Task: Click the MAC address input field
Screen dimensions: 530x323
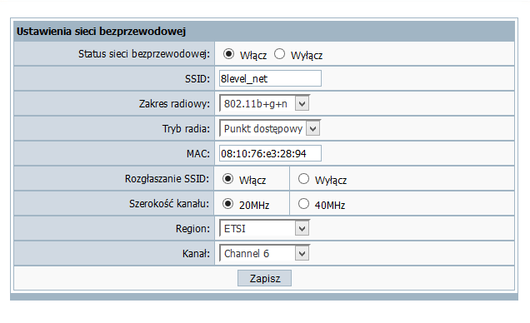Action: pos(270,153)
